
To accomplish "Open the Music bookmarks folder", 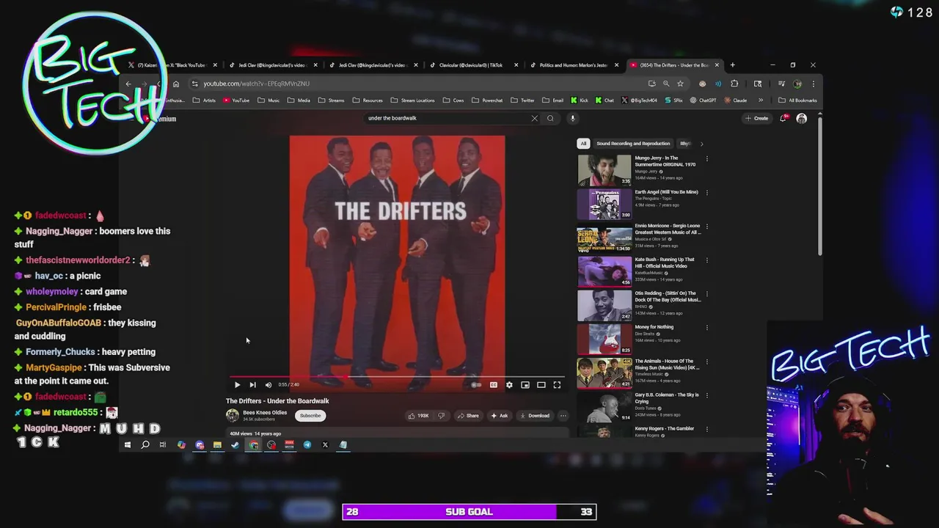I will click(x=268, y=100).
